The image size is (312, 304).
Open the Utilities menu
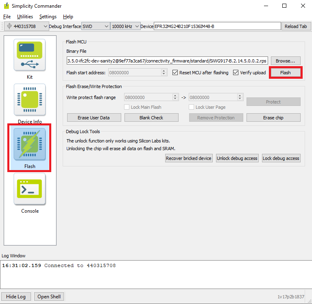coord(25,17)
